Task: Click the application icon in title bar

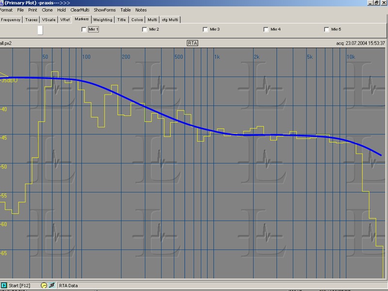Action: [2, 3]
